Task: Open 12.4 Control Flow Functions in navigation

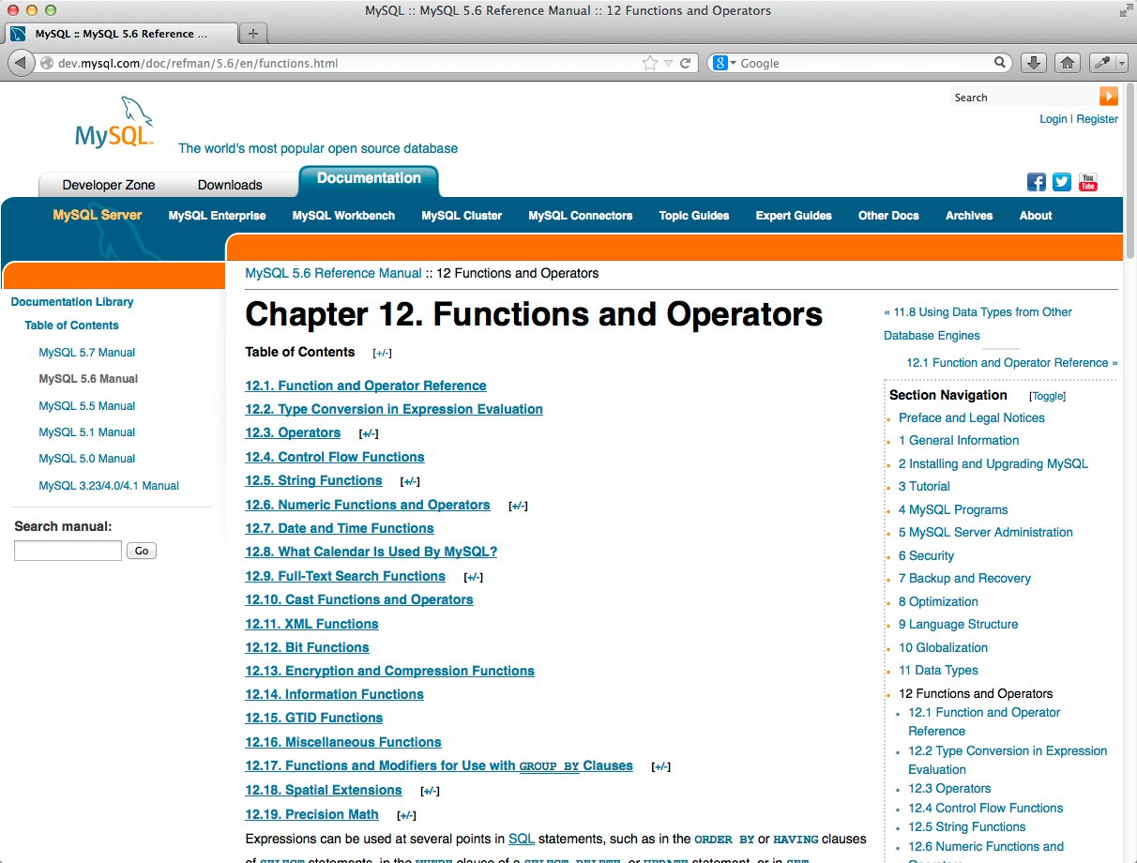Action: click(x=986, y=808)
